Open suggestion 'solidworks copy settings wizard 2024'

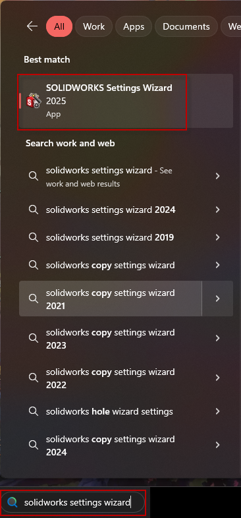(110, 446)
